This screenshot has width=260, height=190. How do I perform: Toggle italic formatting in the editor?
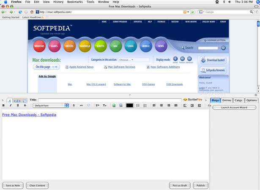11,106
